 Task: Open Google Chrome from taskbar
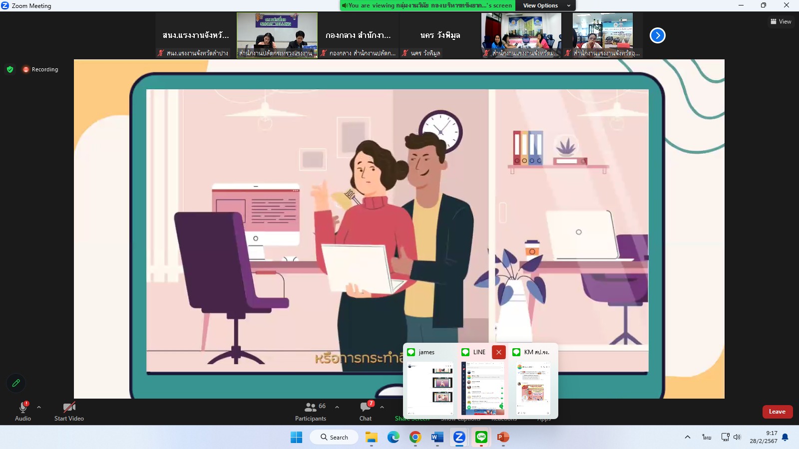415,437
